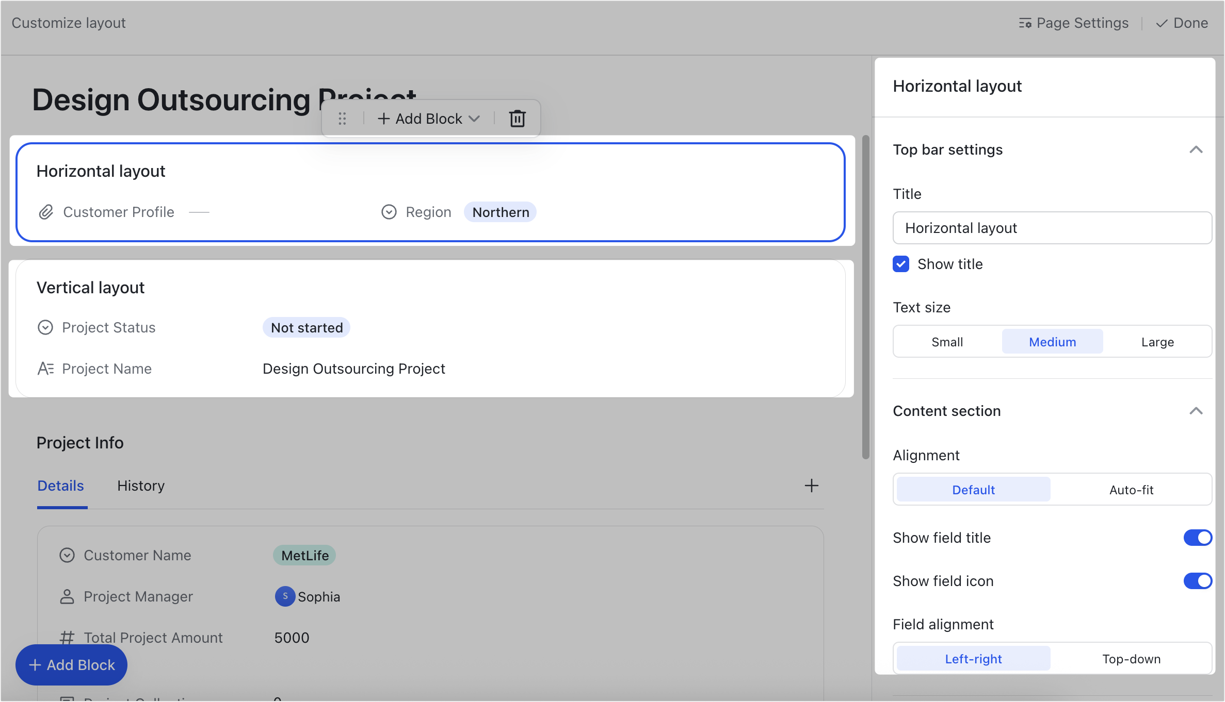Screen dimensions: 1225x702
Task: Click Done to finish customizing
Action: 1182,23
